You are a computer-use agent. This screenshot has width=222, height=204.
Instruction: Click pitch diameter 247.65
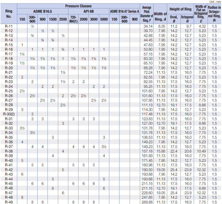coord(147,197)
